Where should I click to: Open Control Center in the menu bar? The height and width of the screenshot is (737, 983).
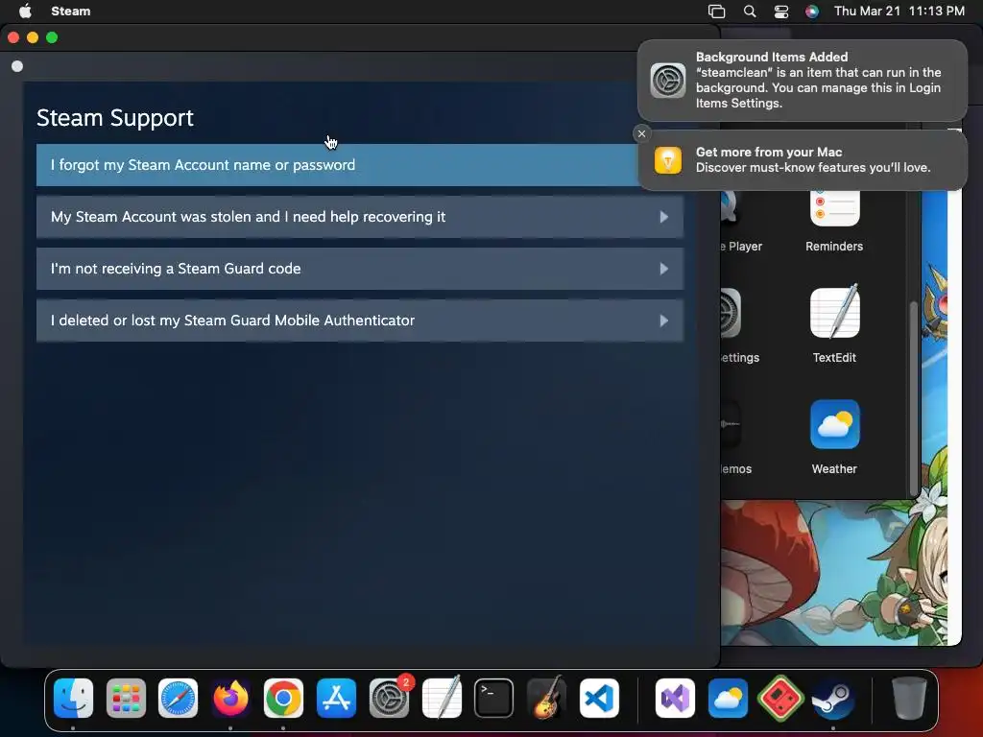781,12
